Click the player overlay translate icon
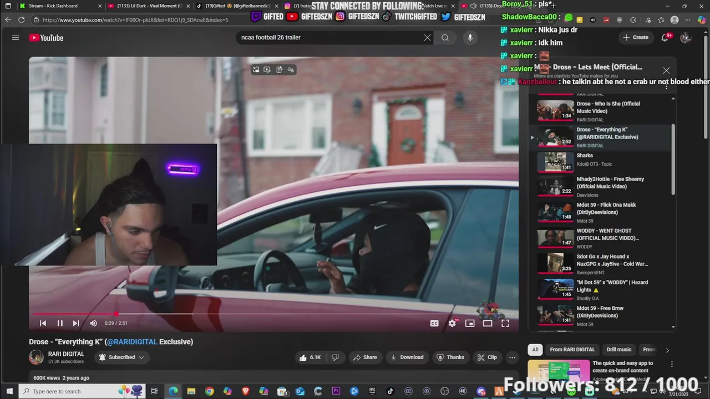710x399 pixels. coord(291,70)
